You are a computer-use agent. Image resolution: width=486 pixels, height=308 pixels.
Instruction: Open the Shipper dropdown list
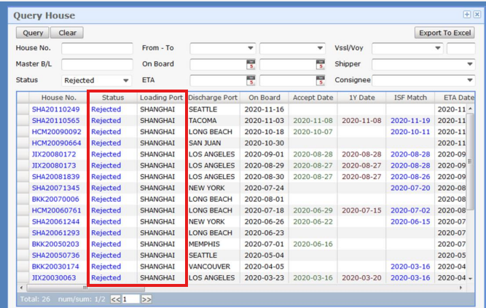click(469, 64)
